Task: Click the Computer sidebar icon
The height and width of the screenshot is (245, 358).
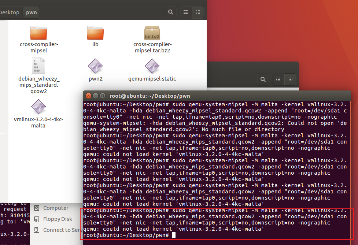Action: (37, 208)
